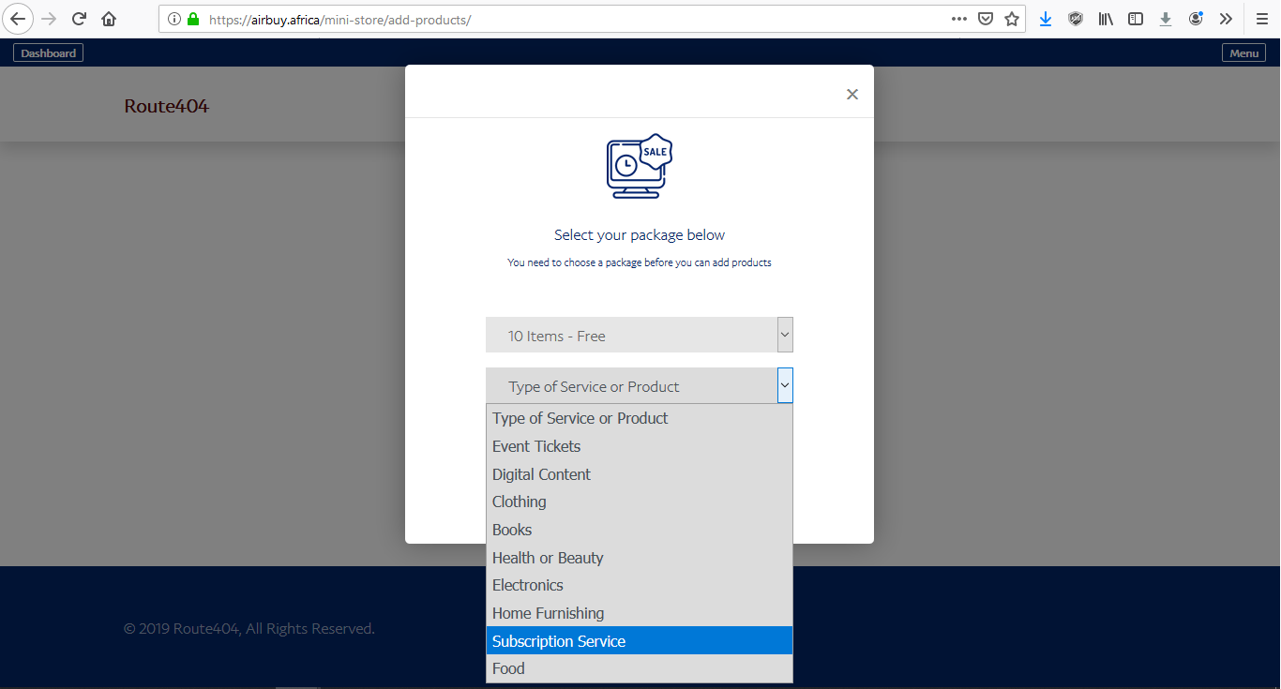Screen dimensions: 1281x689
Task: Collapse the Type of Service or Product dropdown
Action: [x=785, y=385]
